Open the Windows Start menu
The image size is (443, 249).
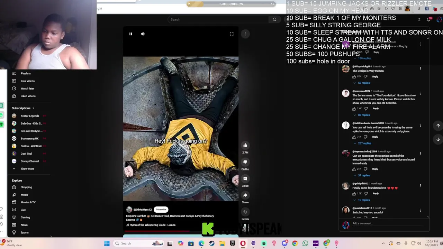coord(107,243)
